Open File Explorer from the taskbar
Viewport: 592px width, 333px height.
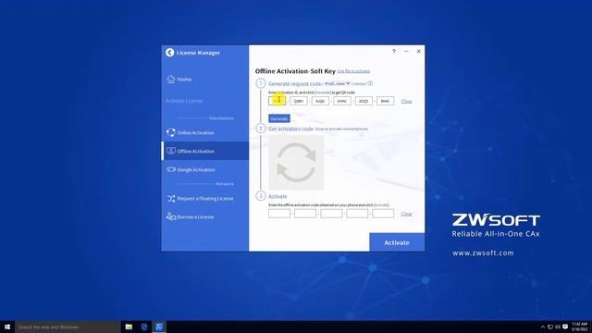point(129,327)
